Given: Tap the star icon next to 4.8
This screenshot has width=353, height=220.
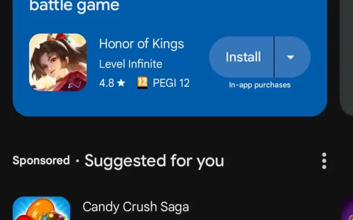Looking at the screenshot, I should pyautogui.click(x=121, y=83).
